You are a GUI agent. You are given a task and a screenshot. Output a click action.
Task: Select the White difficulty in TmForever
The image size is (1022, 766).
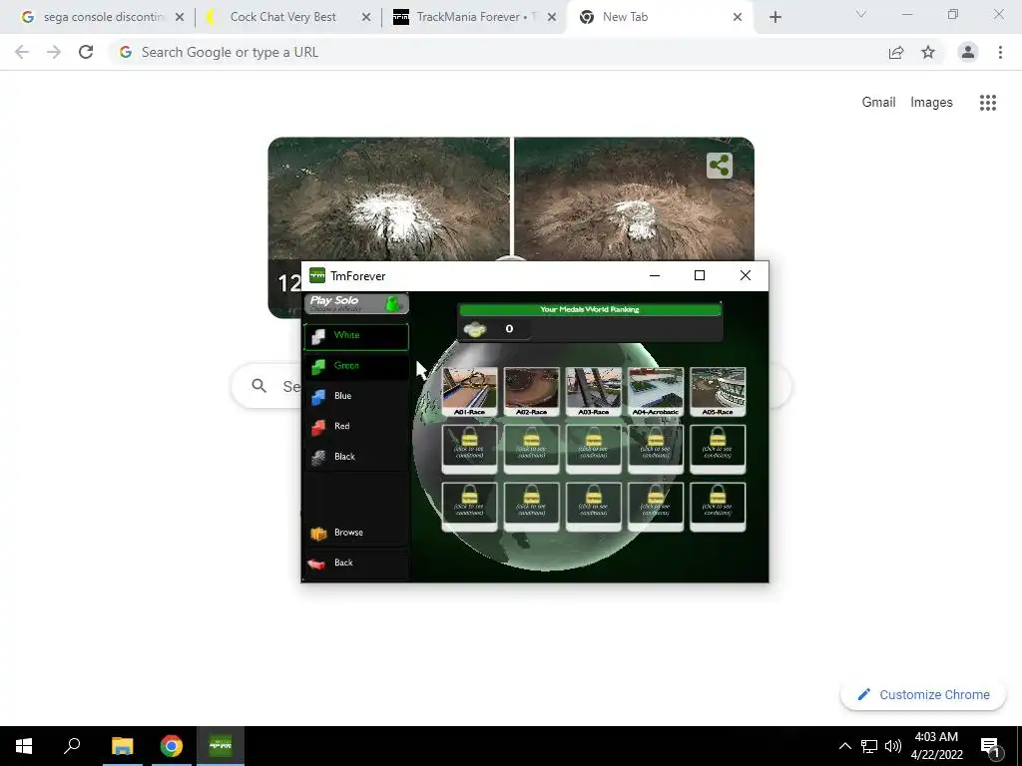pyautogui.click(x=356, y=336)
